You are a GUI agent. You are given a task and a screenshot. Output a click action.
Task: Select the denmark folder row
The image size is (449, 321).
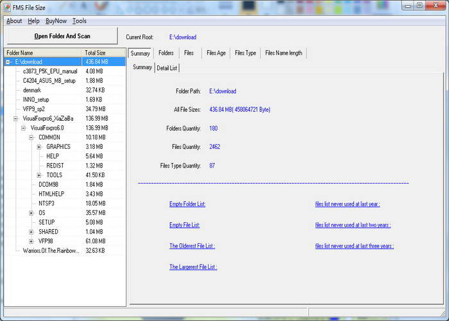[x=65, y=91]
